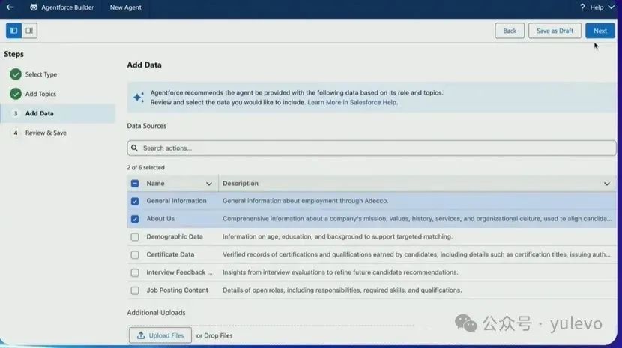Check the Job Posting Content checkbox
This screenshot has height=348, width=622.
[x=135, y=290]
